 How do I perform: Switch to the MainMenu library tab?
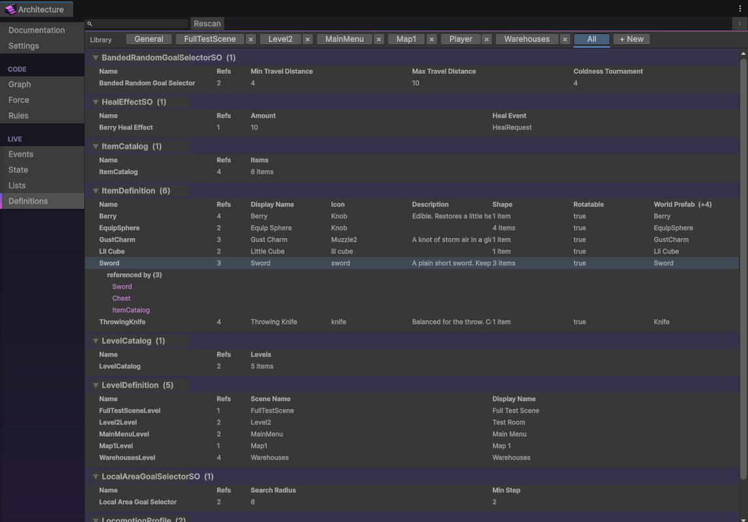[344, 39]
